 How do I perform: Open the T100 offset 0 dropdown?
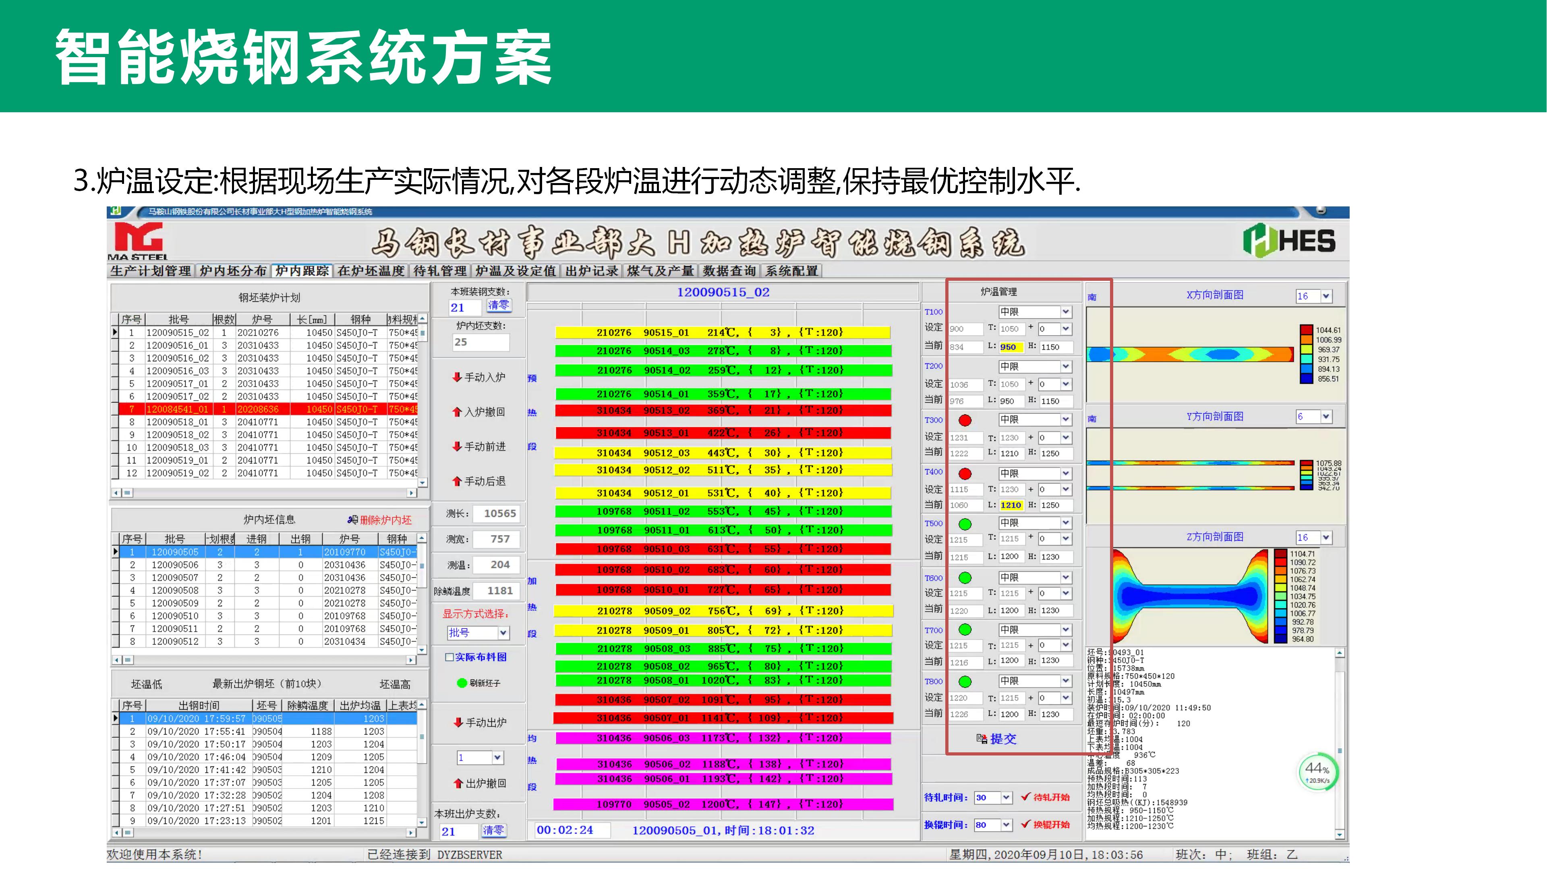point(1065,329)
